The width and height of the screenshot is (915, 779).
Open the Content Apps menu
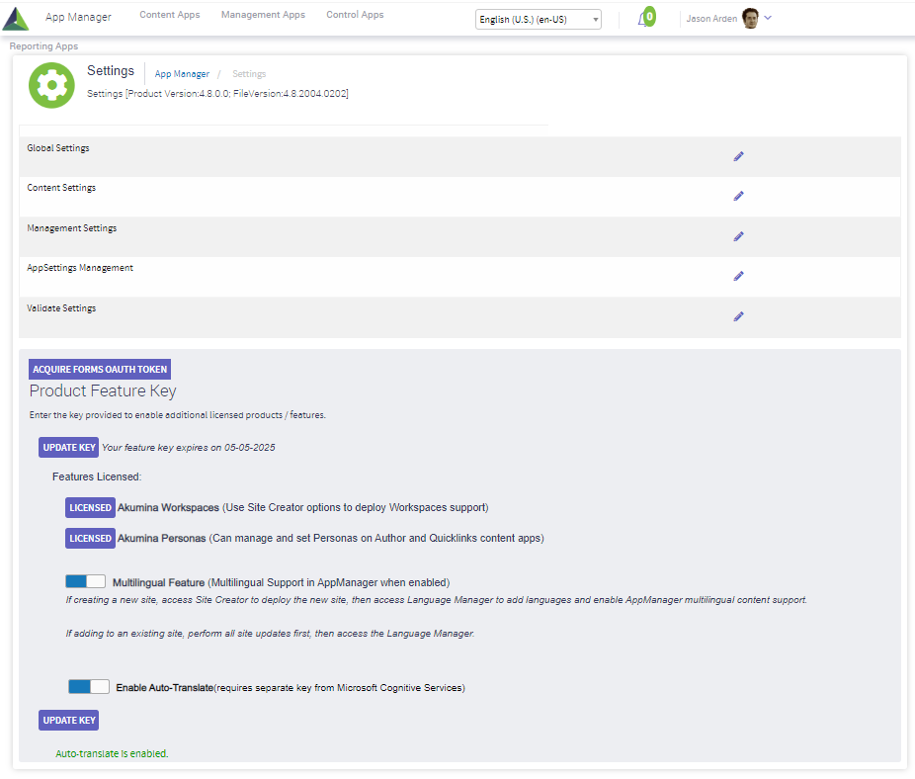pos(169,15)
